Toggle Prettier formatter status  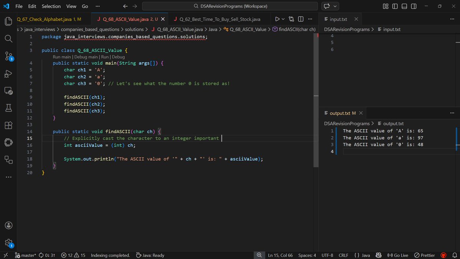coord(424,255)
